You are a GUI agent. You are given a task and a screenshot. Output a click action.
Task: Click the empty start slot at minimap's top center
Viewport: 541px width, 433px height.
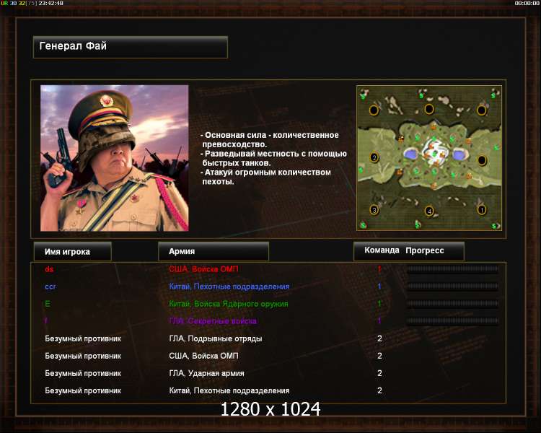(429, 109)
